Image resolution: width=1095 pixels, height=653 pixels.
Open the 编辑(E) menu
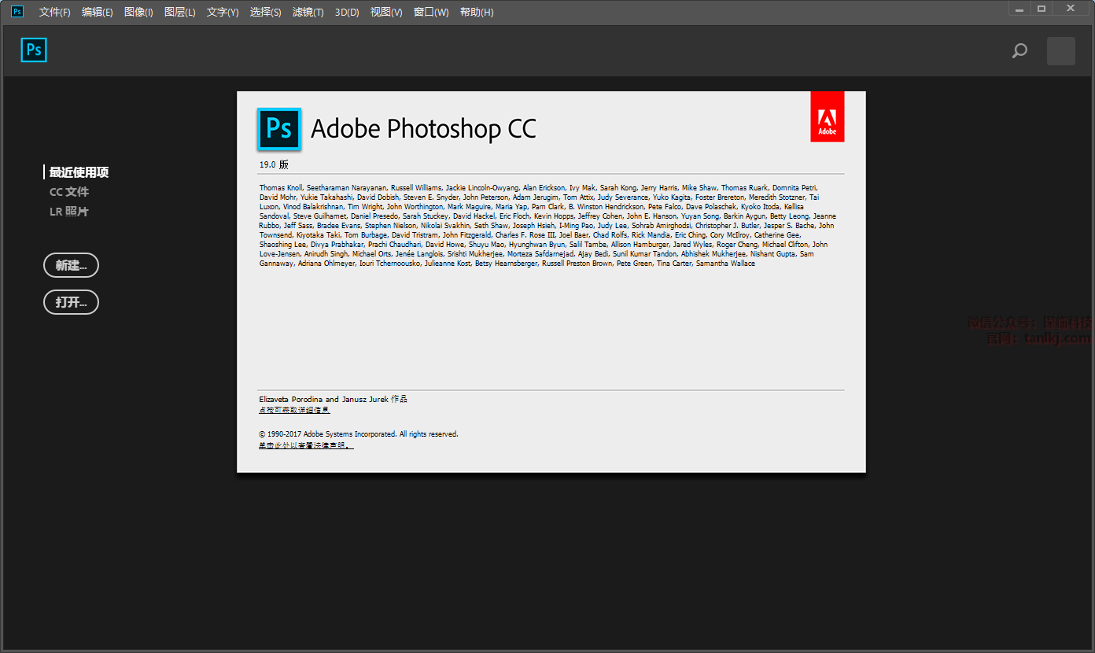click(98, 13)
